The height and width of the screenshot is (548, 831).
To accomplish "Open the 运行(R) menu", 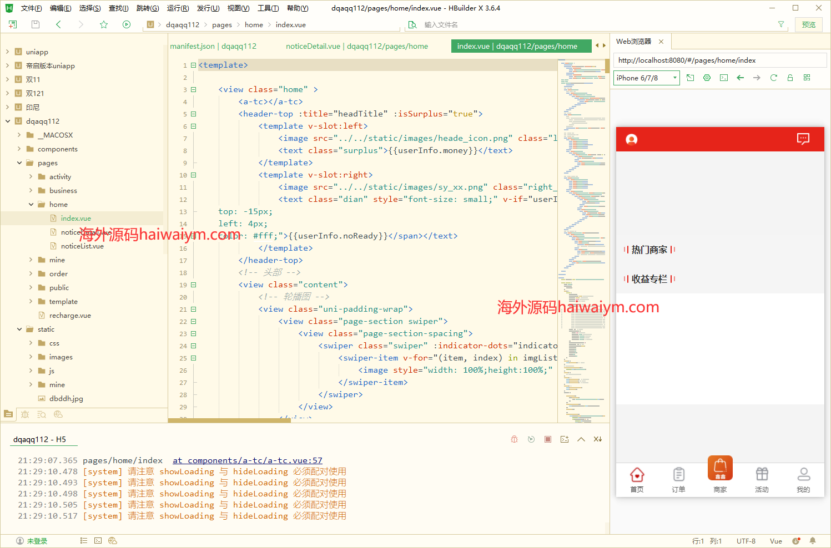I will (x=178, y=8).
